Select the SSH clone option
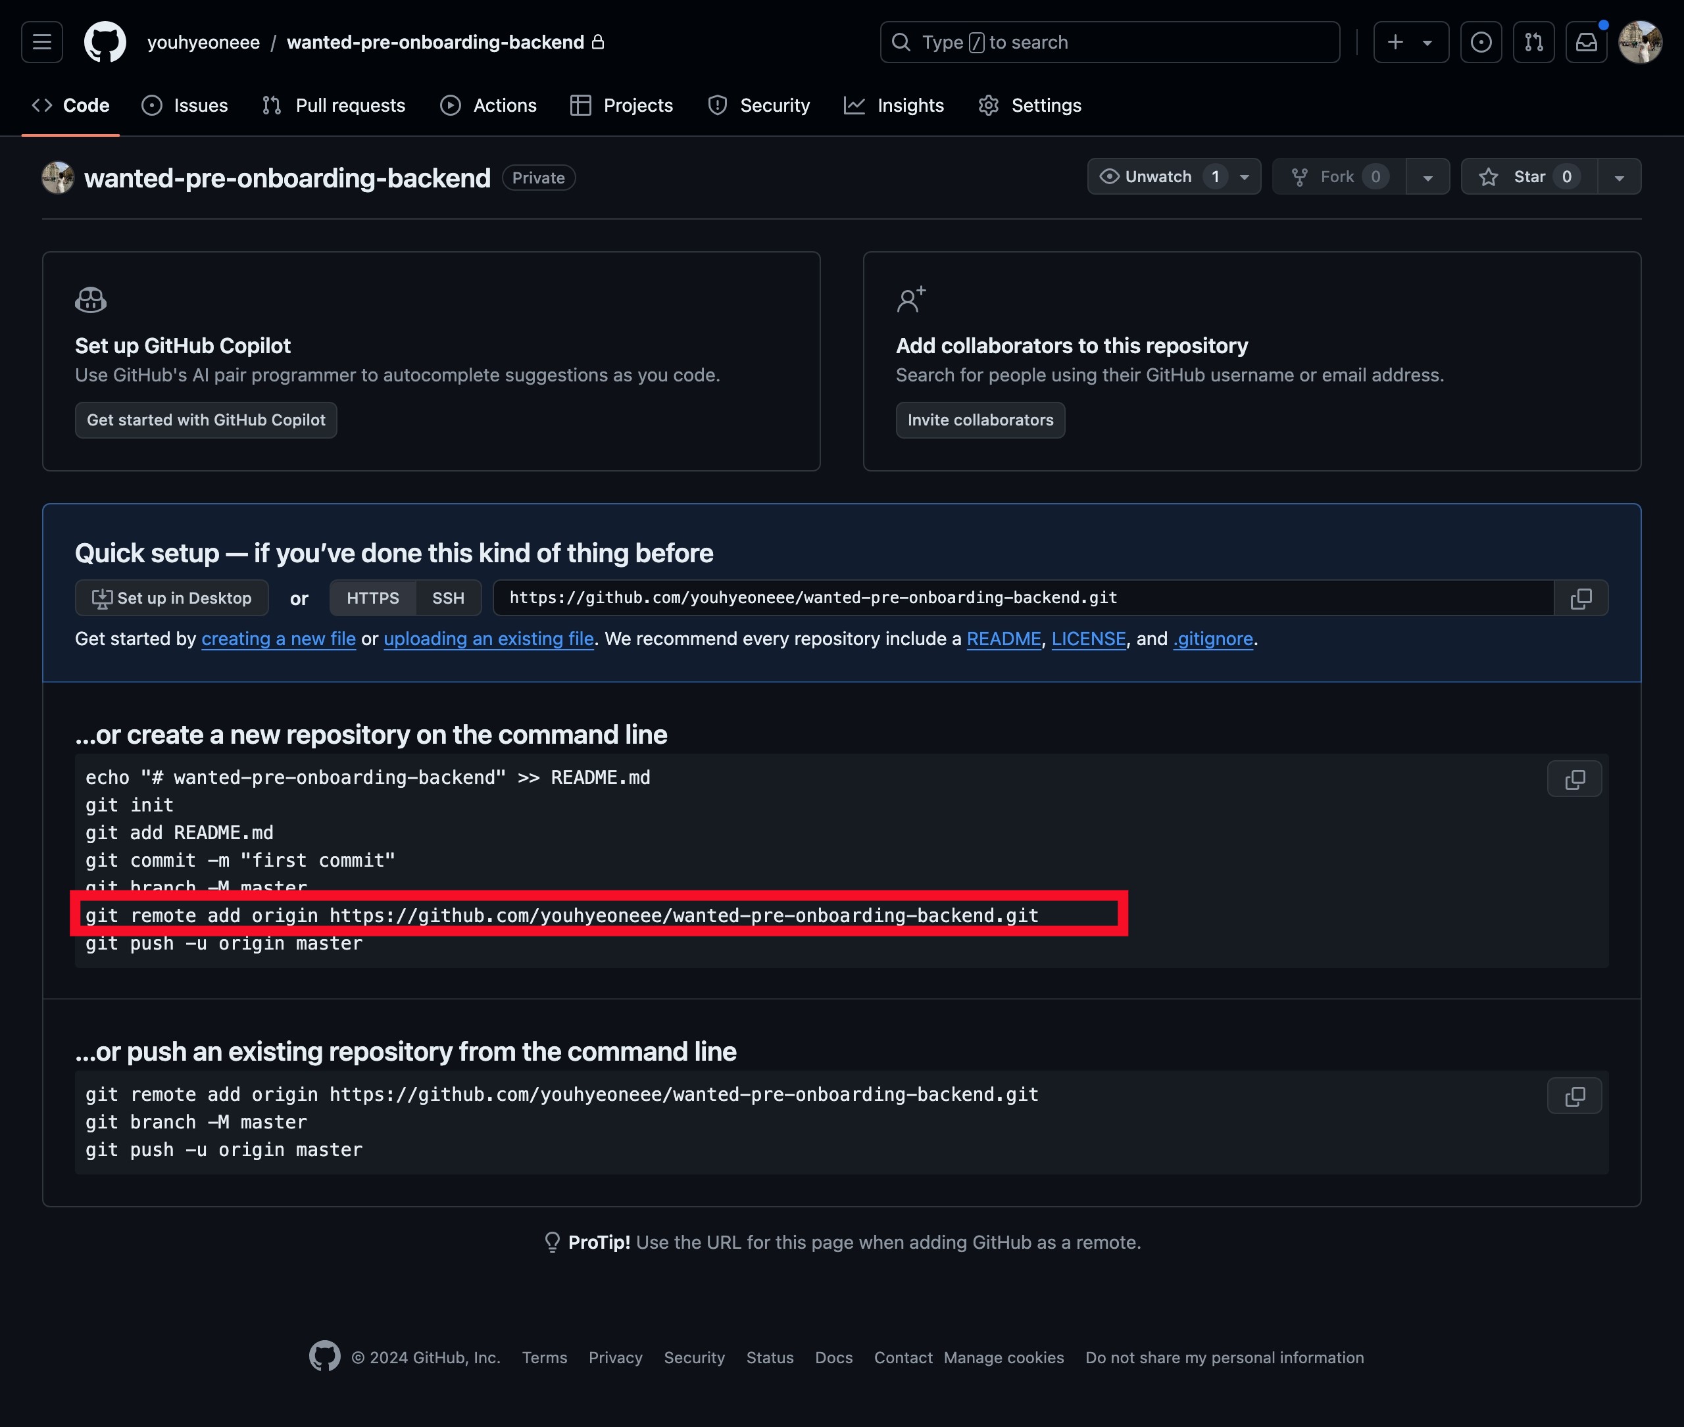 449,598
